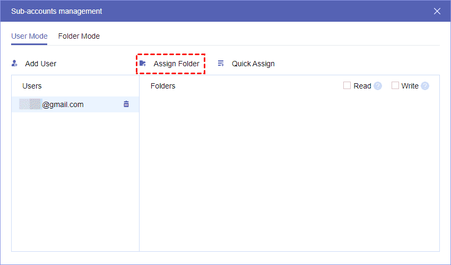Switch to the Folder Mode tab

tap(79, 37)
